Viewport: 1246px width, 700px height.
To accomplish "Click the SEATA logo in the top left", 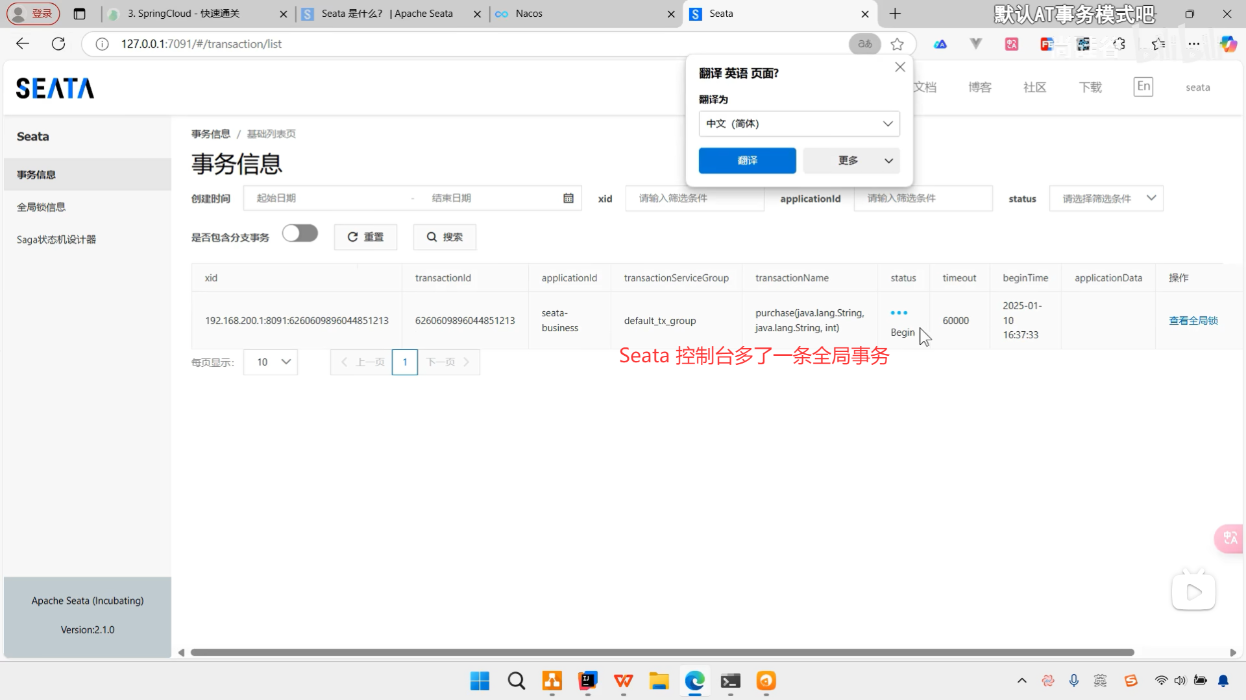I will [x=55, y=87].
